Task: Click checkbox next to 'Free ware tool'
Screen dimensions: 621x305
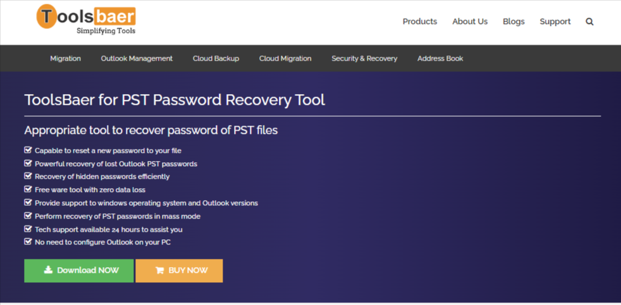Action: [28, 189]
